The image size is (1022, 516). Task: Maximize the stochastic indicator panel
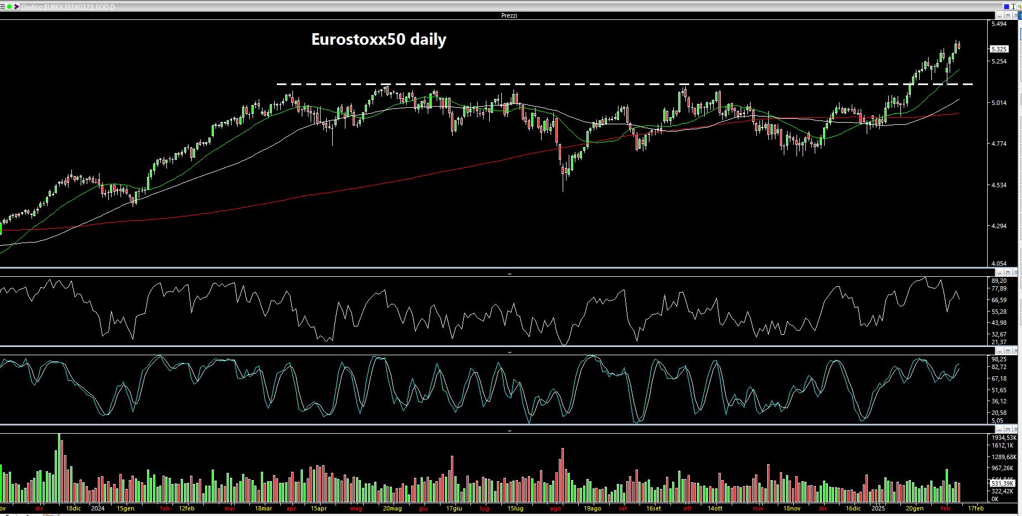click(x=1008, y=351)
